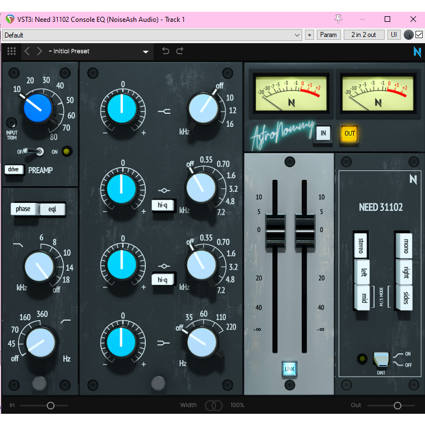Open the Param menu button
The image size is (425, 425).
[329, 35]
